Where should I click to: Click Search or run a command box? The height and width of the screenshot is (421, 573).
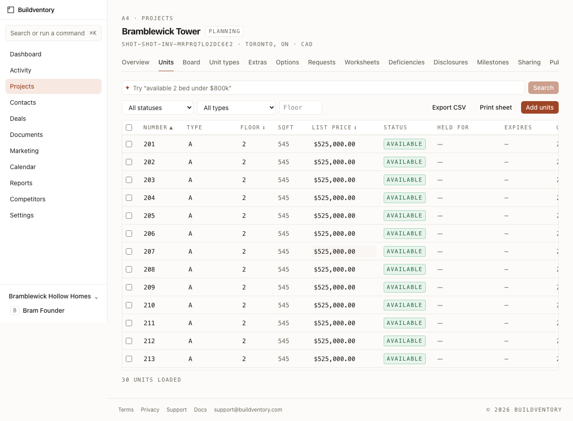coord(53,33)
